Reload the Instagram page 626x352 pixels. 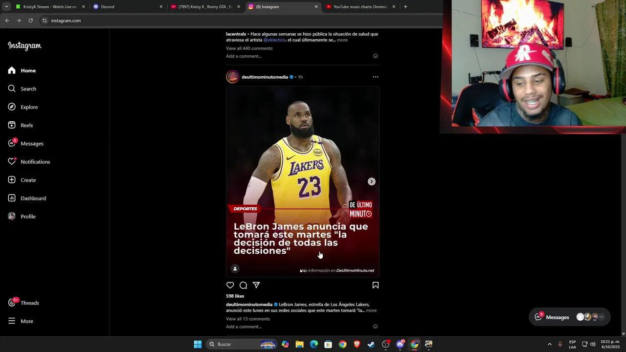[x=30, y=21]
